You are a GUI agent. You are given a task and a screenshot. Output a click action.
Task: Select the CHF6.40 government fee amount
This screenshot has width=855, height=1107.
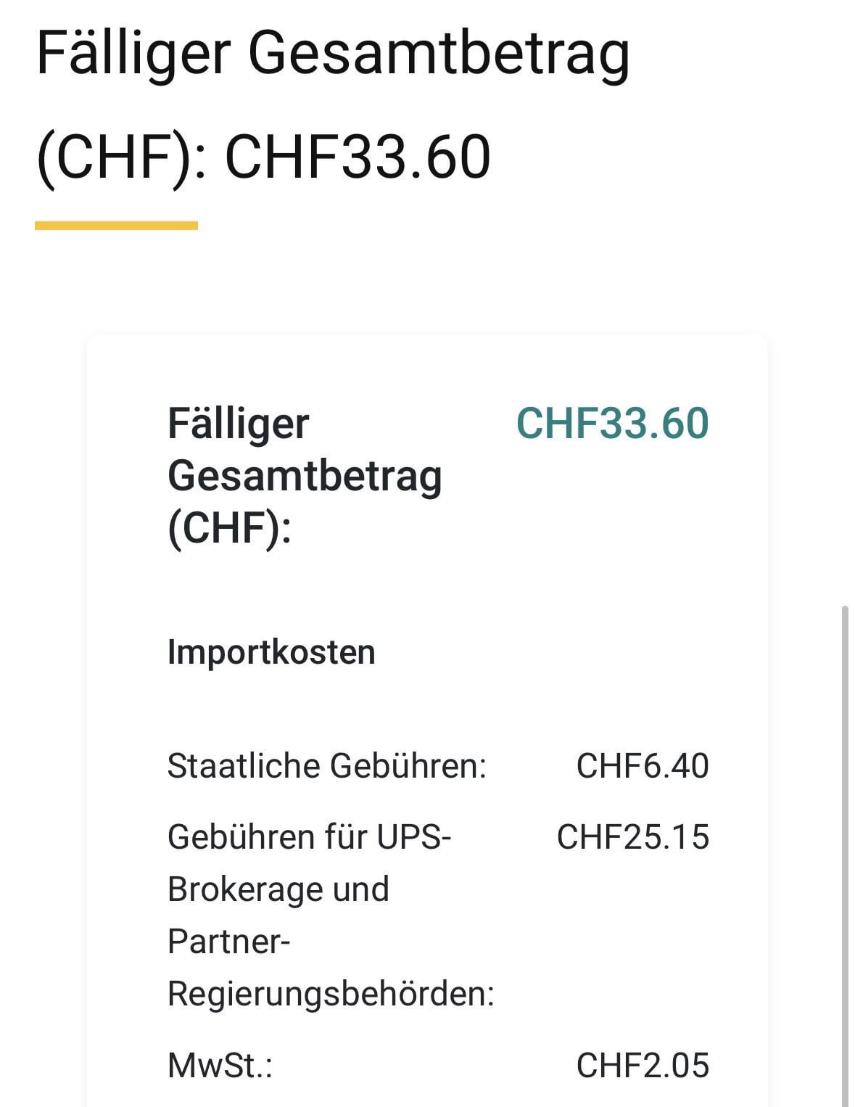tap(642, 766)
